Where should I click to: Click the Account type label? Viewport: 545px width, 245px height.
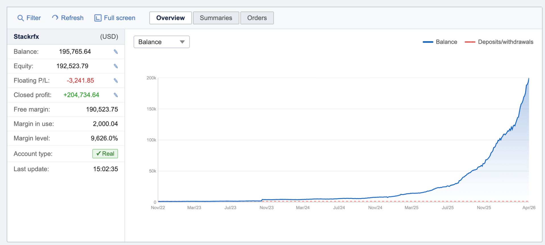point(33,154)
